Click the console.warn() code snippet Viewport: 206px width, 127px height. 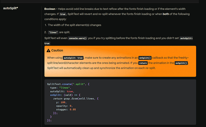pos(78,38)
